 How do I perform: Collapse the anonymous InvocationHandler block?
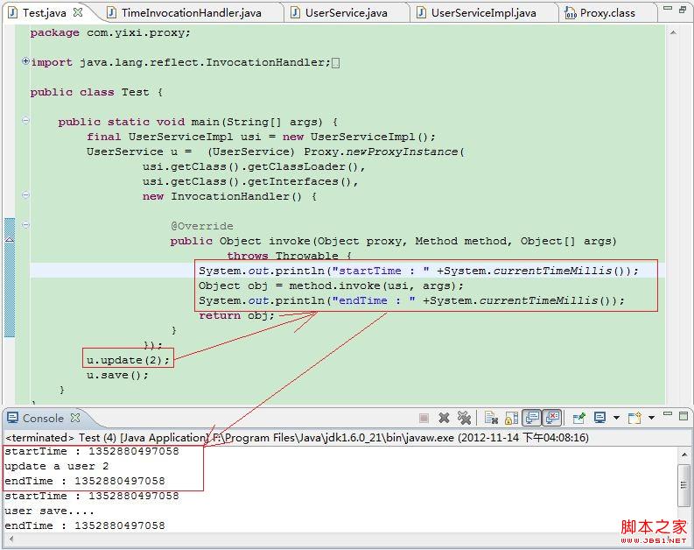[x=25, y=194]
